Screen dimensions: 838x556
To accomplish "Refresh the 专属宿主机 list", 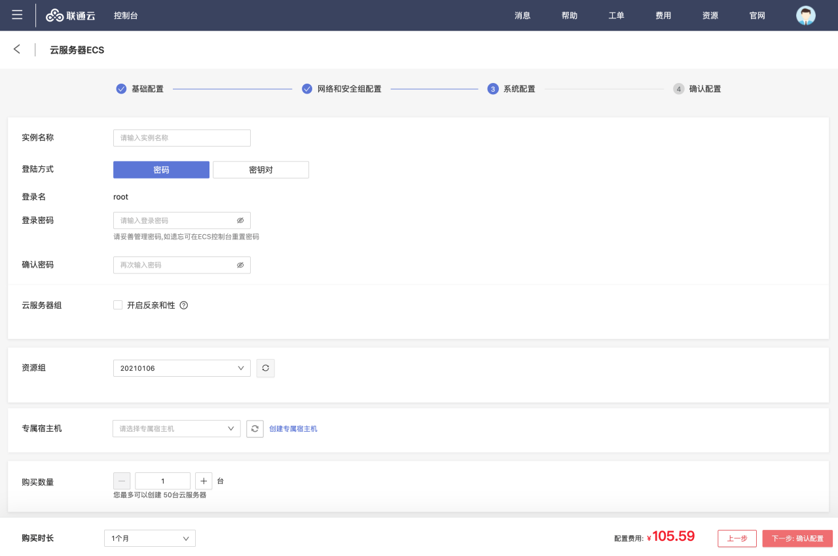I will (x=255, y=428).
